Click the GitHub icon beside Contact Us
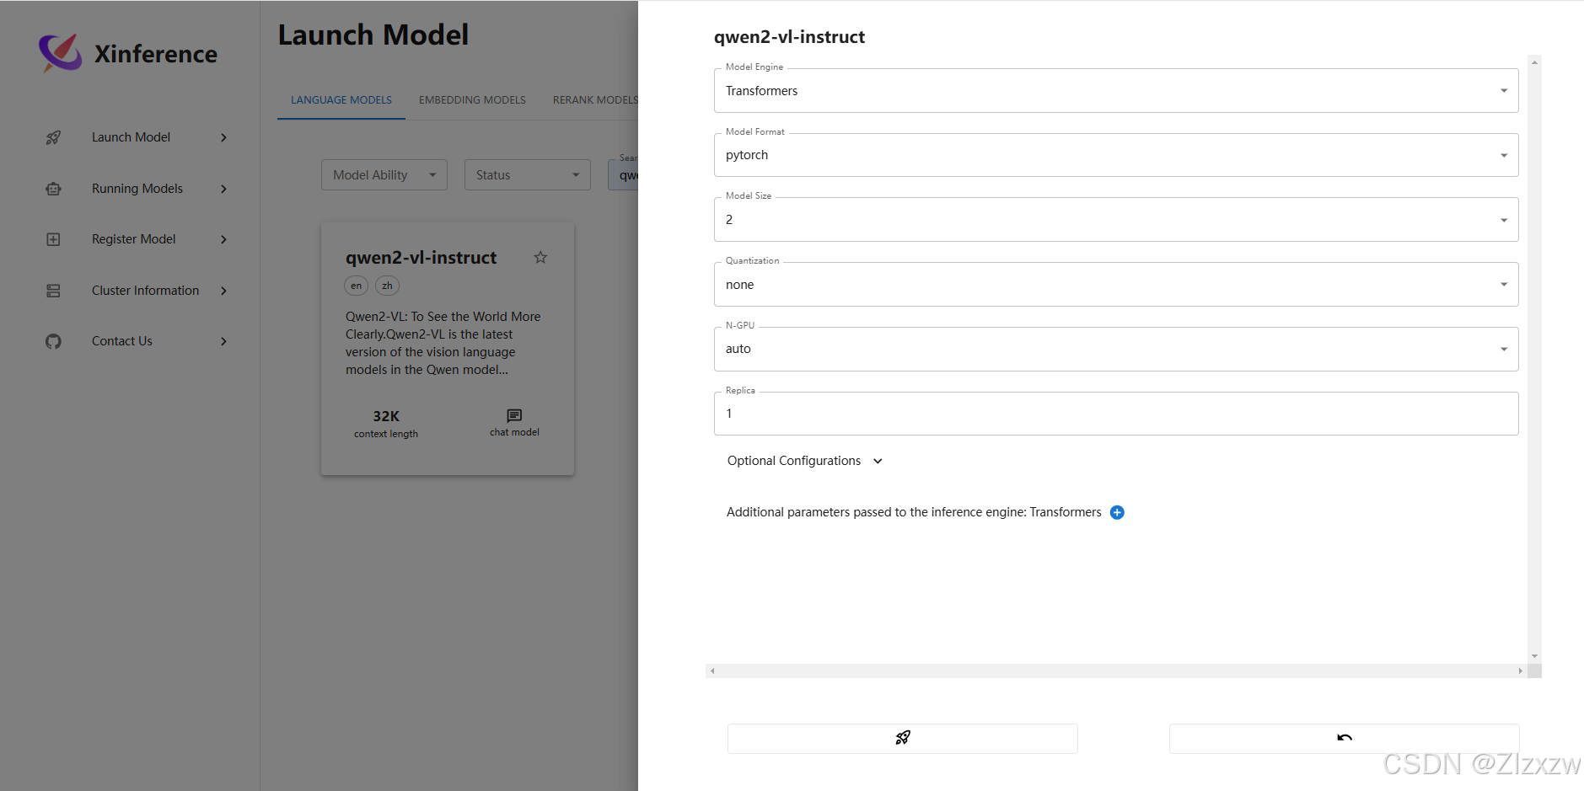 tap(53, 341)
